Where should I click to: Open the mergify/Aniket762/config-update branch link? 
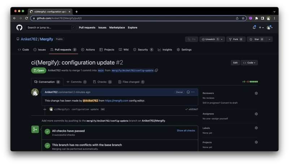[x=133, y=70]
